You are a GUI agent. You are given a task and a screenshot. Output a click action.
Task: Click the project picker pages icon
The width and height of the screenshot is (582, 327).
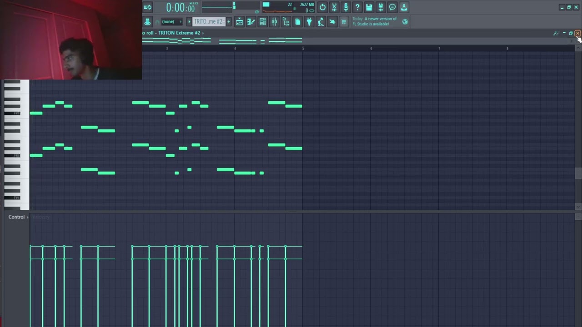click(x=297, y=22)
